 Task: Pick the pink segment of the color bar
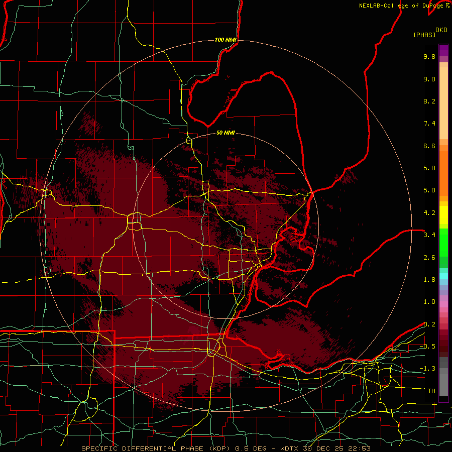(x=443, y=304)
